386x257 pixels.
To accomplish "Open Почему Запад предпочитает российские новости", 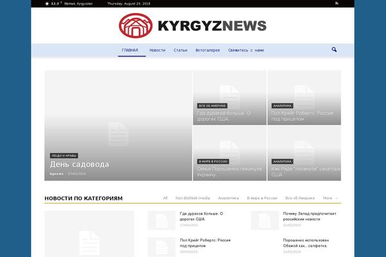I will pos(309,216).
